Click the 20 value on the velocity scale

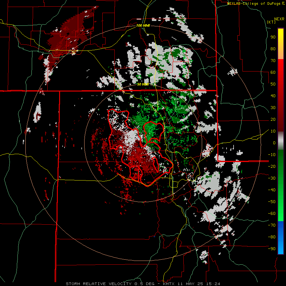pyautogui.click(x=273, y=119)
